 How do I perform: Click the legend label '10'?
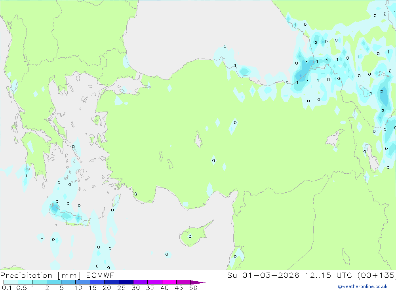[78, 288]
